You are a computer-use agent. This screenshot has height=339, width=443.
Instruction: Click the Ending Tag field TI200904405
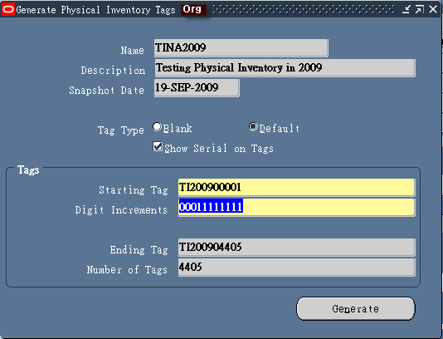tap(296, 248)
